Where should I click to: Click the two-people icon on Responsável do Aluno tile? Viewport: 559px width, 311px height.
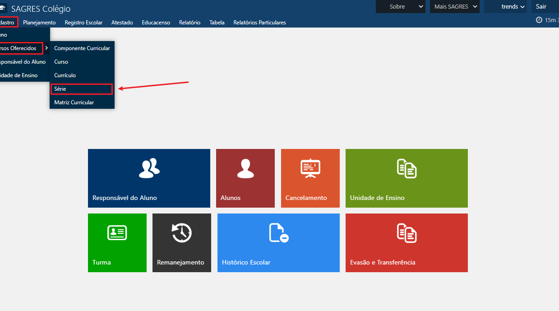pyautogui.click(x=149, y=168)
